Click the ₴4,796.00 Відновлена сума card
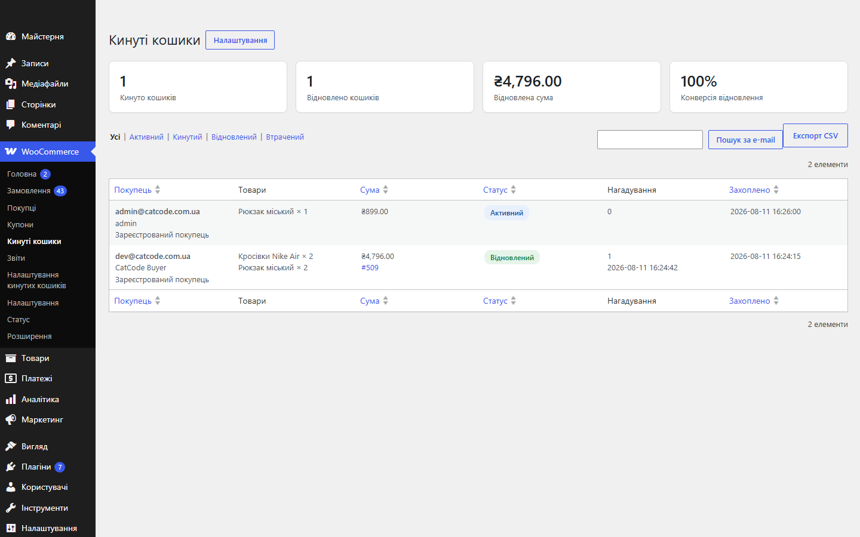 pyautogui.click(x=572, y=87)
